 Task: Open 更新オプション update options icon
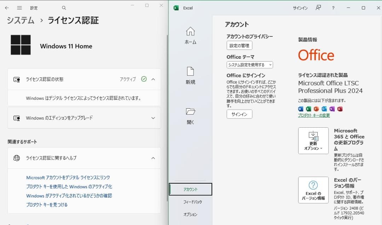coord(313,140)
